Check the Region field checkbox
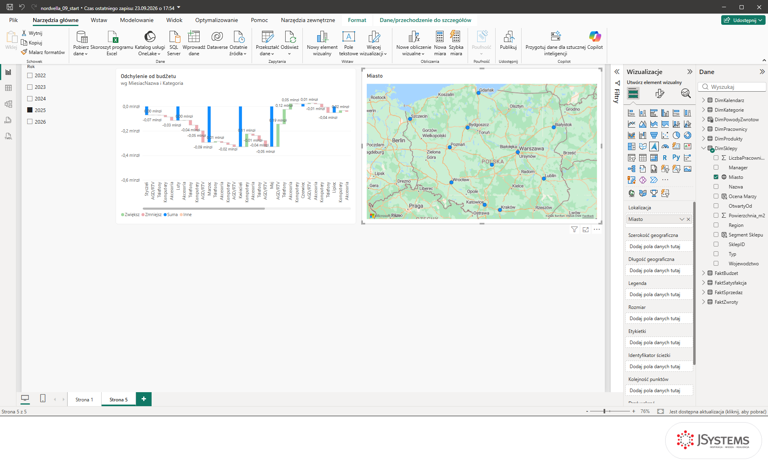This screenshot has height=465, width=768. tap(716, 225)
